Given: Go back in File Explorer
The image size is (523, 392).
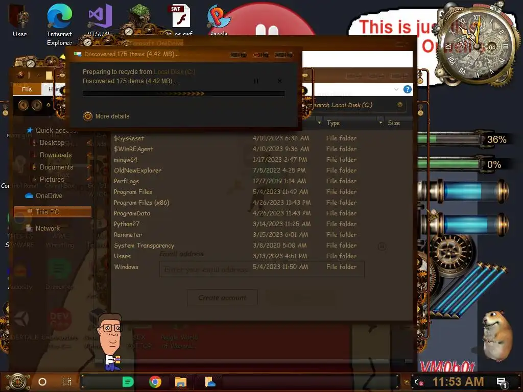Looking at the screenshot, I should [23, 105].
